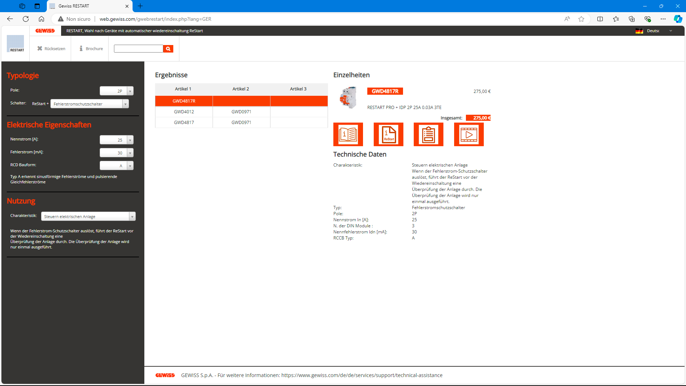Open the Brochure info button
The height and width of the screenshot is (386, 686).
point(91,49)
